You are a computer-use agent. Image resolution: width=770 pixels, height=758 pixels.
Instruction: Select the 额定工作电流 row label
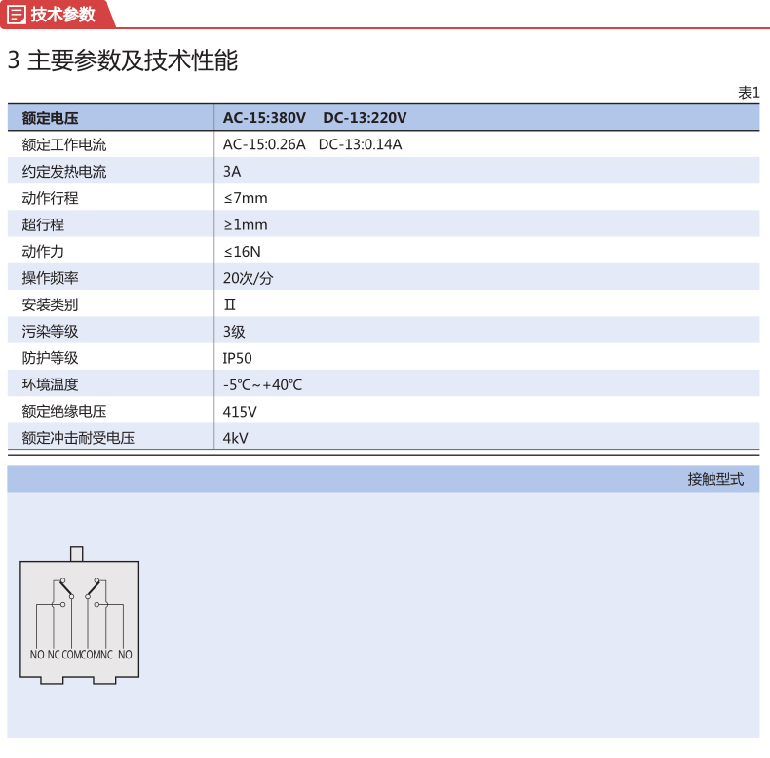pos(64,144)
